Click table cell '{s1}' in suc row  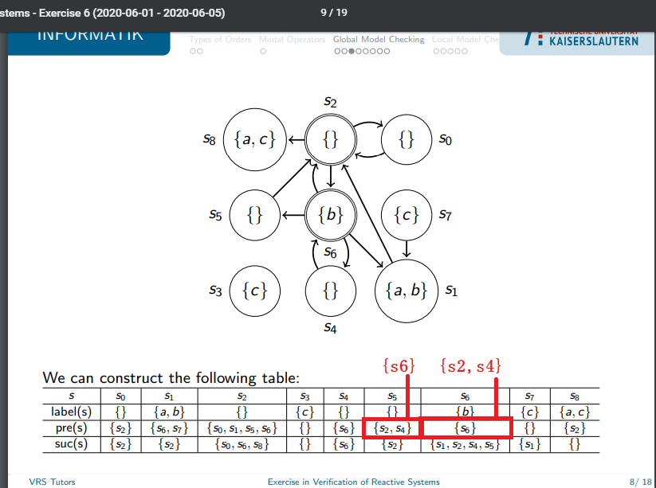pyautogui.click(x=529, y=444)
